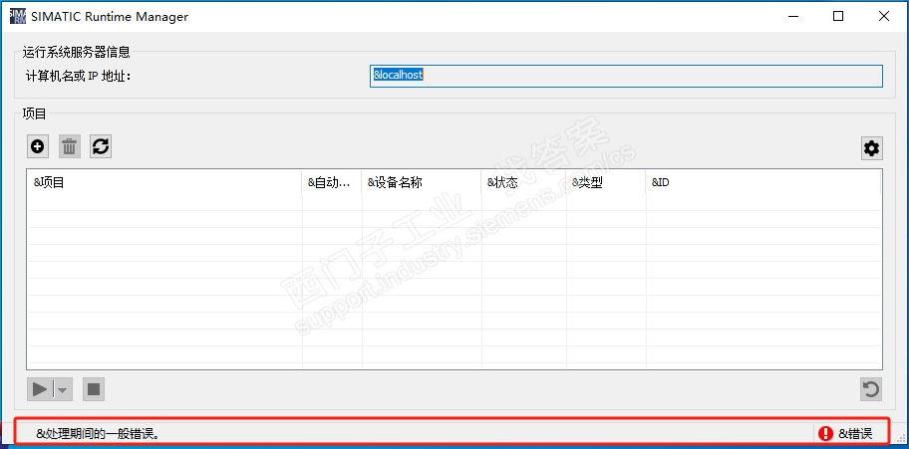Screen dimensions: 909x449
Task: Click the &自动... column header
Action: pos(332,182)
